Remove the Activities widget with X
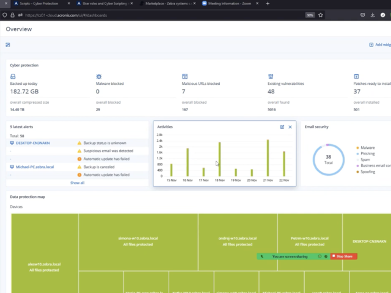 point(290,127)
